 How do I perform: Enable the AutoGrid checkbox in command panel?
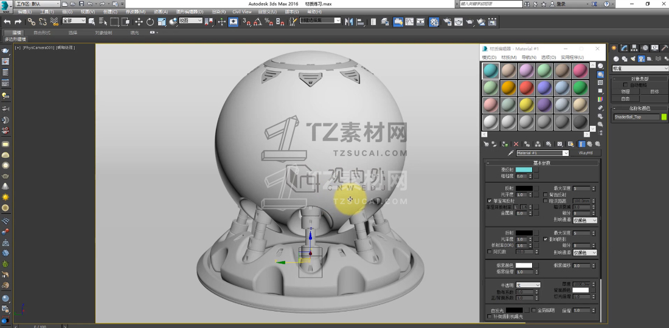[625, 85]
